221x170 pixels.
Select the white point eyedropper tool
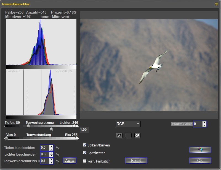coord(137,135)
